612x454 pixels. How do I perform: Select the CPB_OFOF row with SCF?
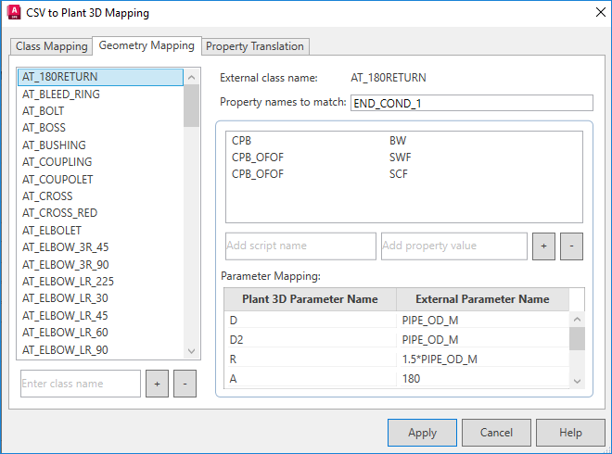pos(404,174)
